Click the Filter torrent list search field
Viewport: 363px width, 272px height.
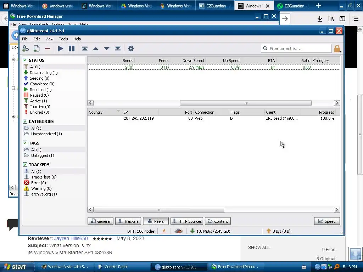[x=296, y=49]
